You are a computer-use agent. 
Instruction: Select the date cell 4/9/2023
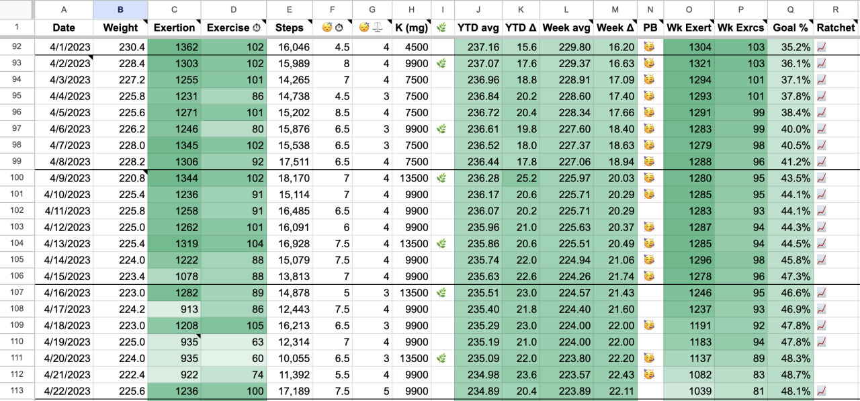64,178
